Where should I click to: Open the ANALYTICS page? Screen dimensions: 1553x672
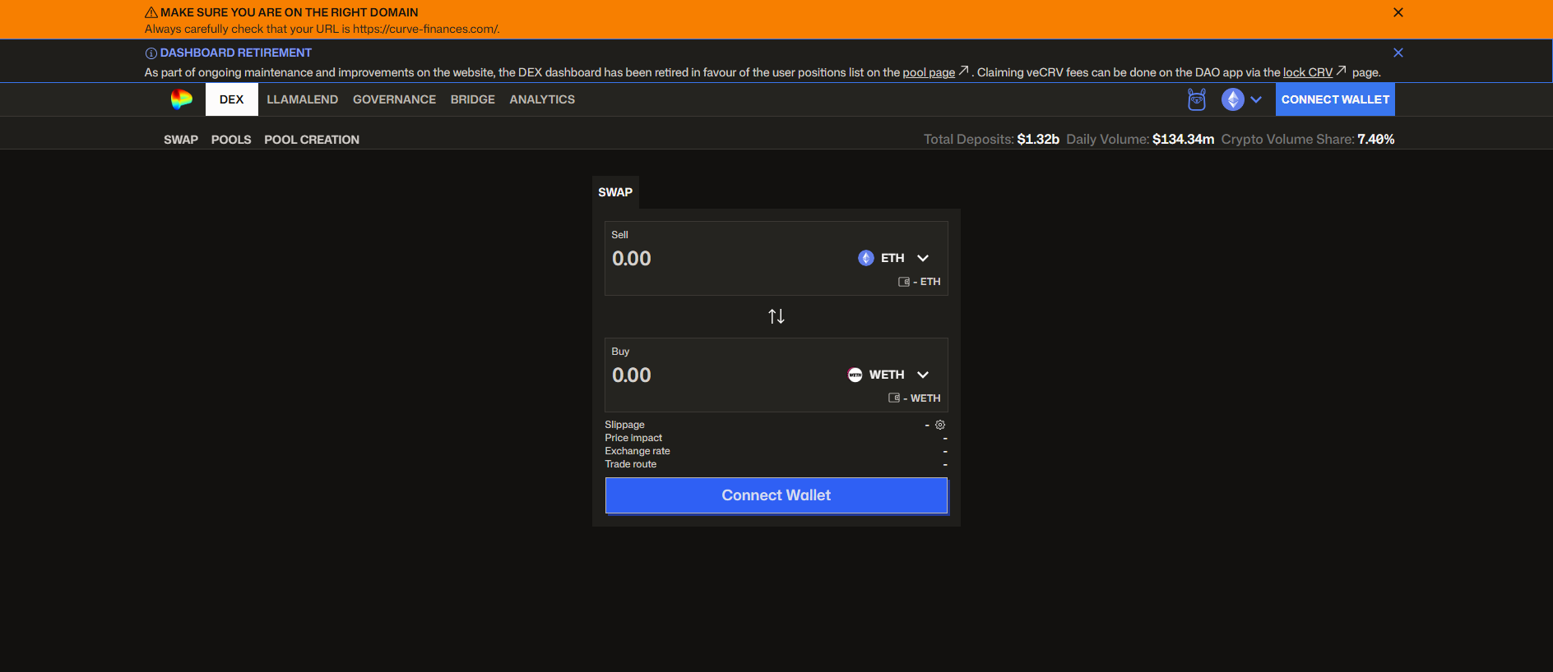pos(542,99)
